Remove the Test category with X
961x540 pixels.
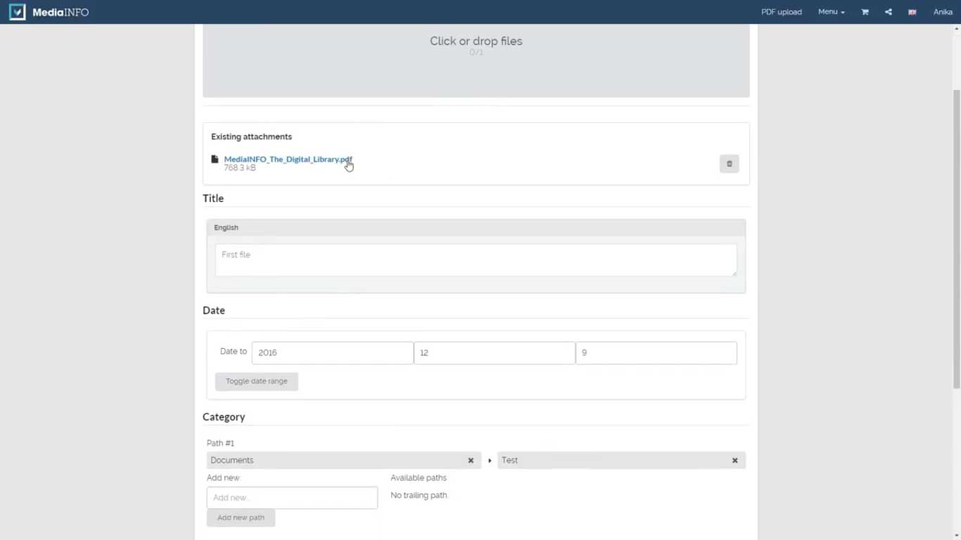[x=734, y=461]
